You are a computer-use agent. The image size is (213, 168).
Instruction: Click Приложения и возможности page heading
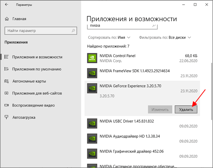pyautogui.click(x=132, y=19)
